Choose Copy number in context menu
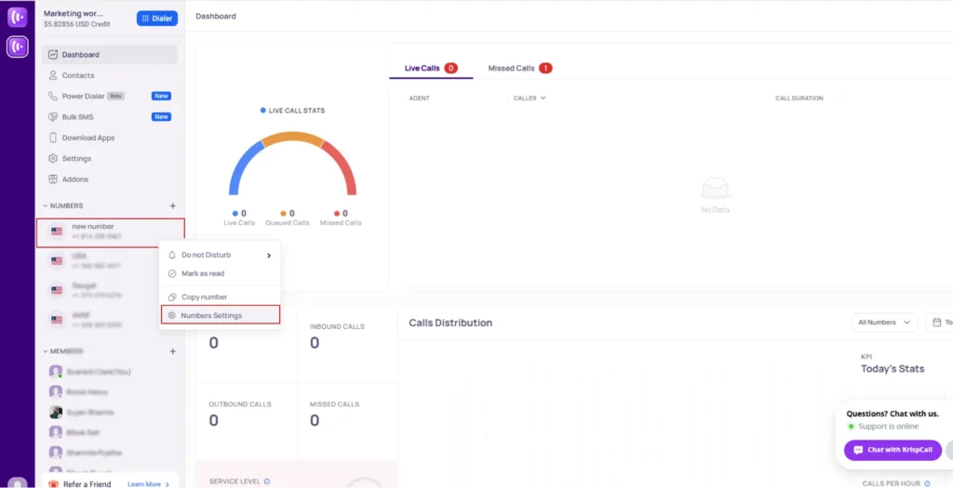 coord(220,297)
